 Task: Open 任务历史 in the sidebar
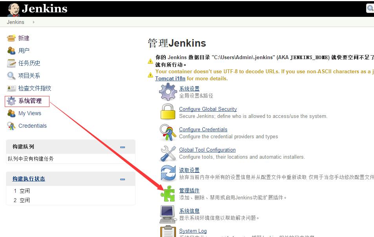(29, 63)
